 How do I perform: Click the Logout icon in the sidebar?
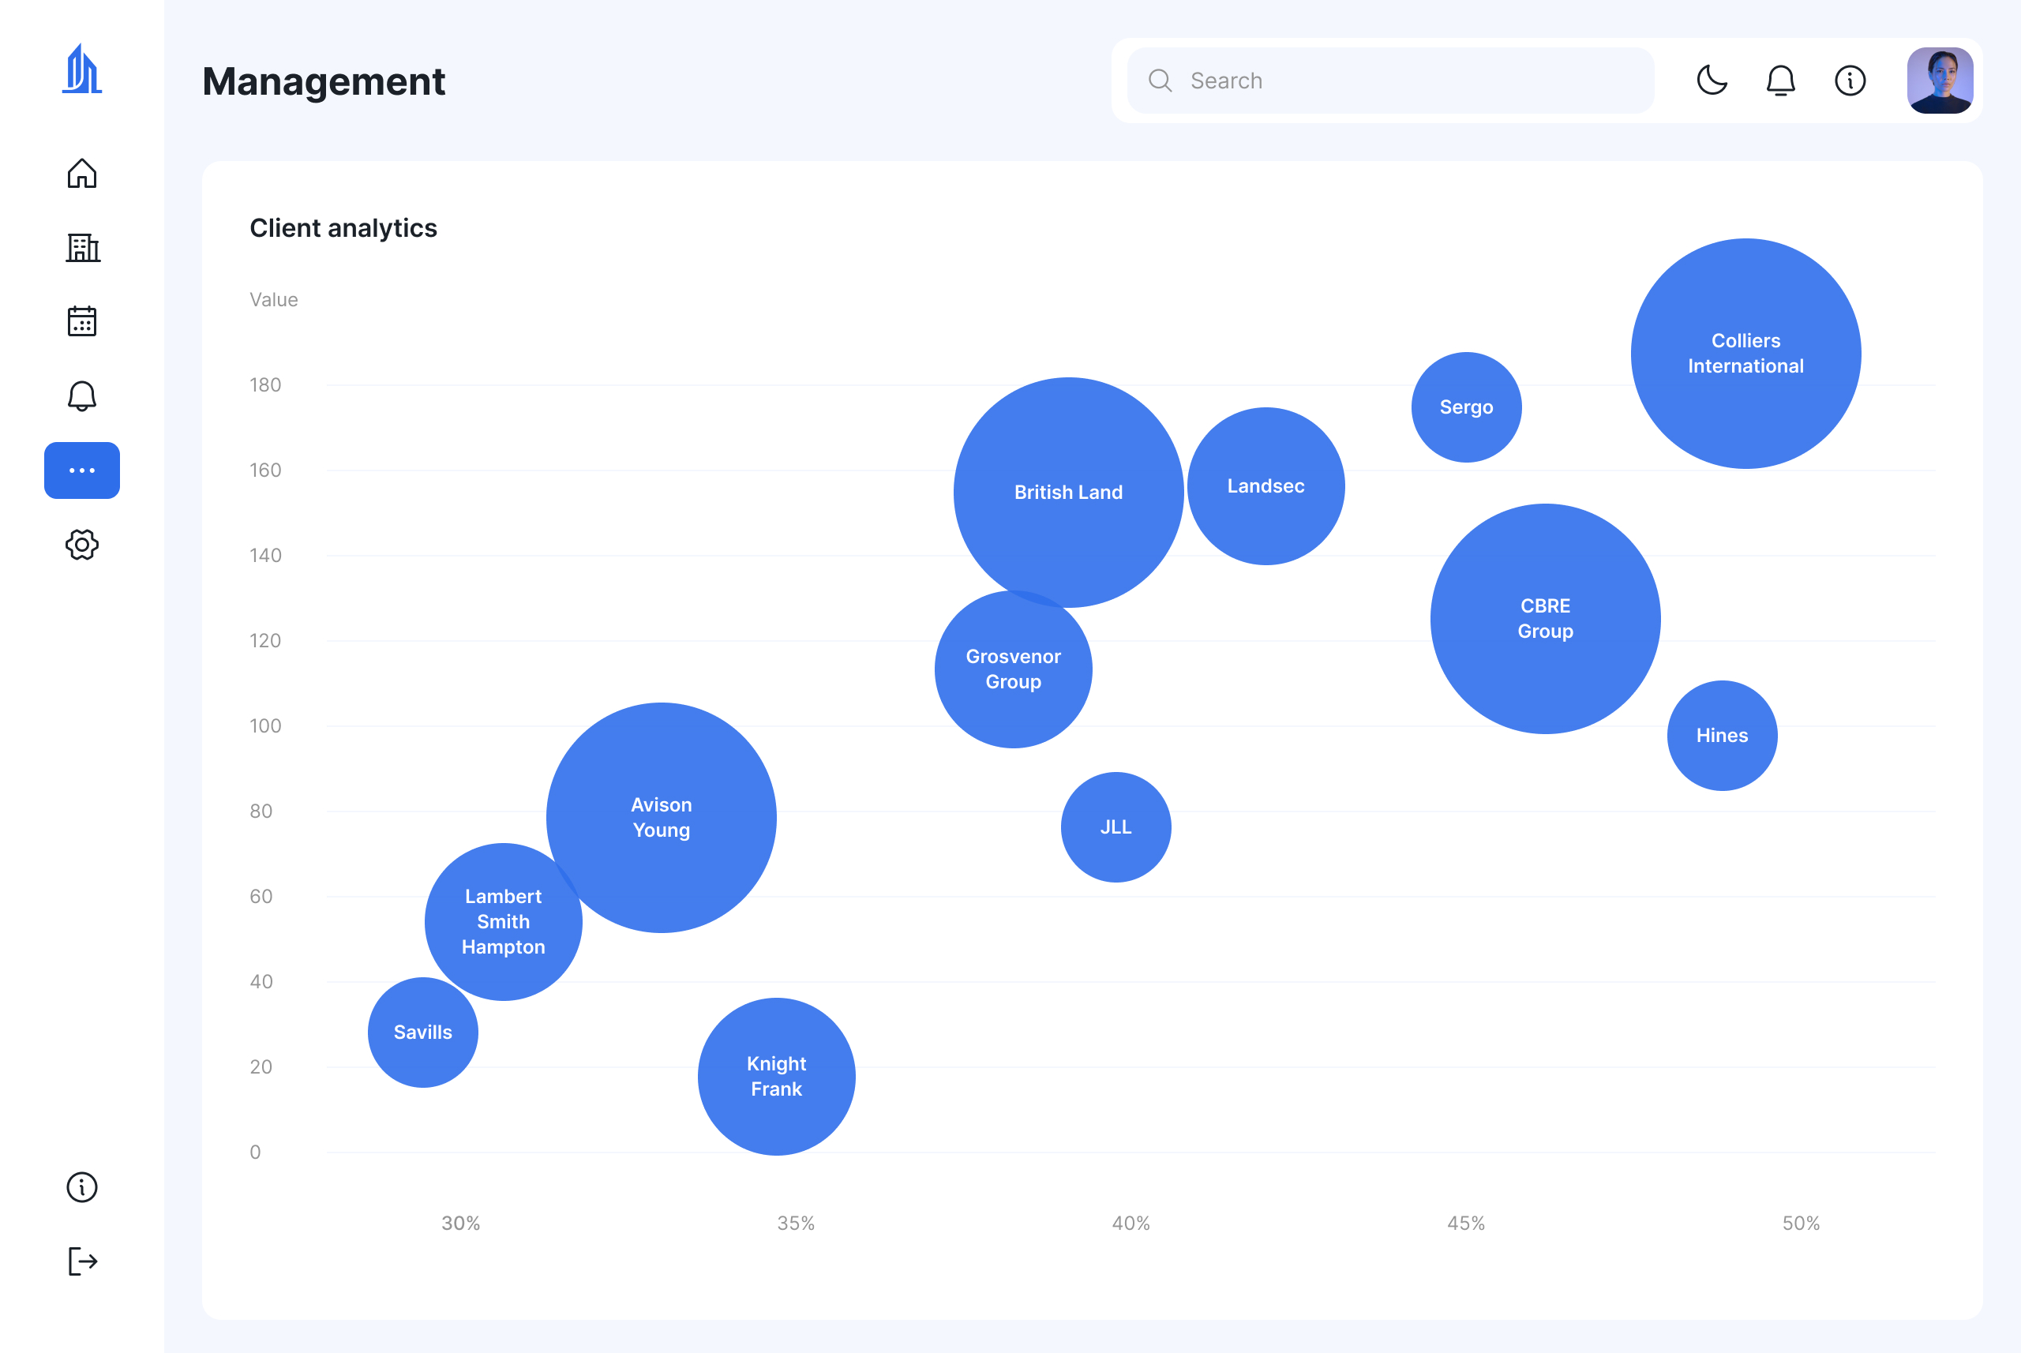(x=82, y=1261)
